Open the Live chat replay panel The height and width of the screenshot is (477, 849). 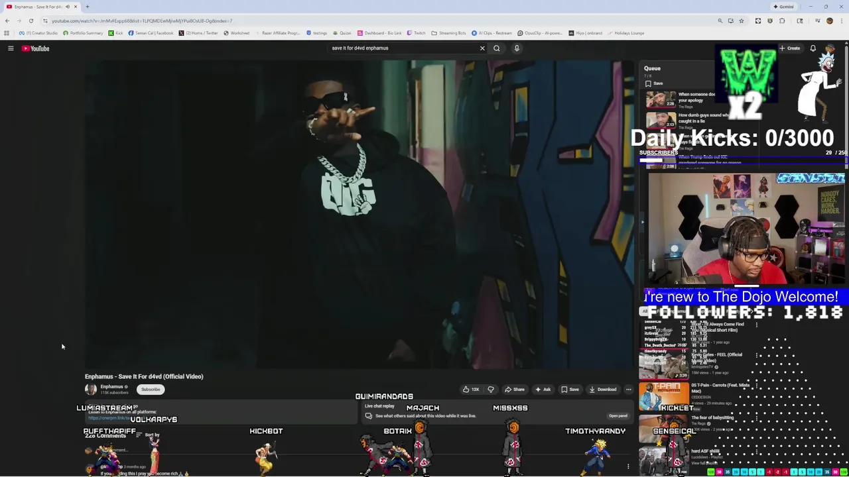click(617, 416)
